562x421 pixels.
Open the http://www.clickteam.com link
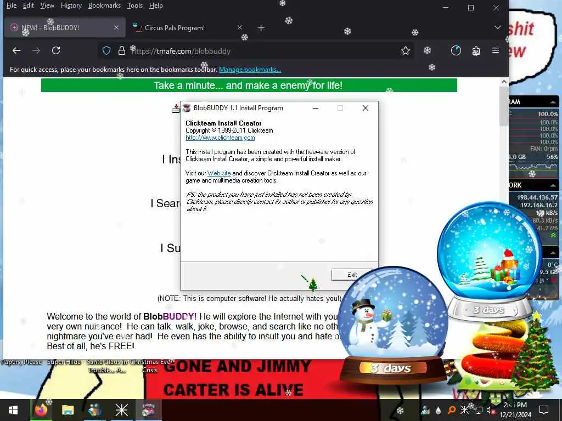pos(220,138)
